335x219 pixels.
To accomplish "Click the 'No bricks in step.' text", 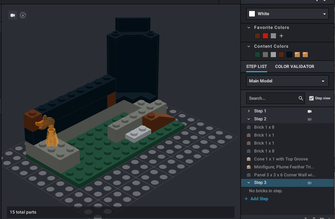I will coord(266,191).
